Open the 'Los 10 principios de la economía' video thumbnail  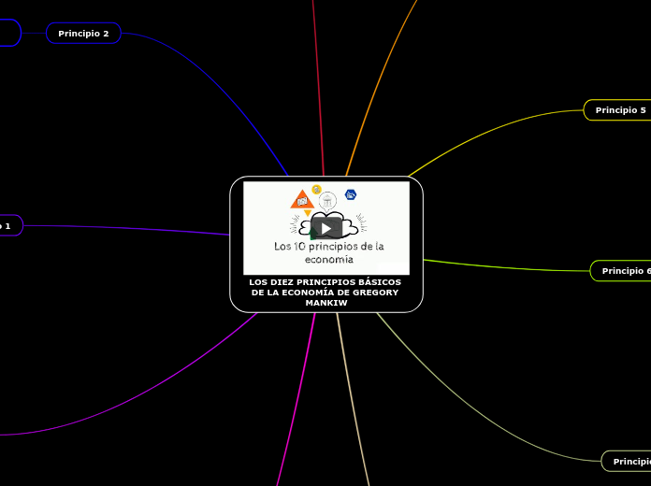[x=326, y=228]
